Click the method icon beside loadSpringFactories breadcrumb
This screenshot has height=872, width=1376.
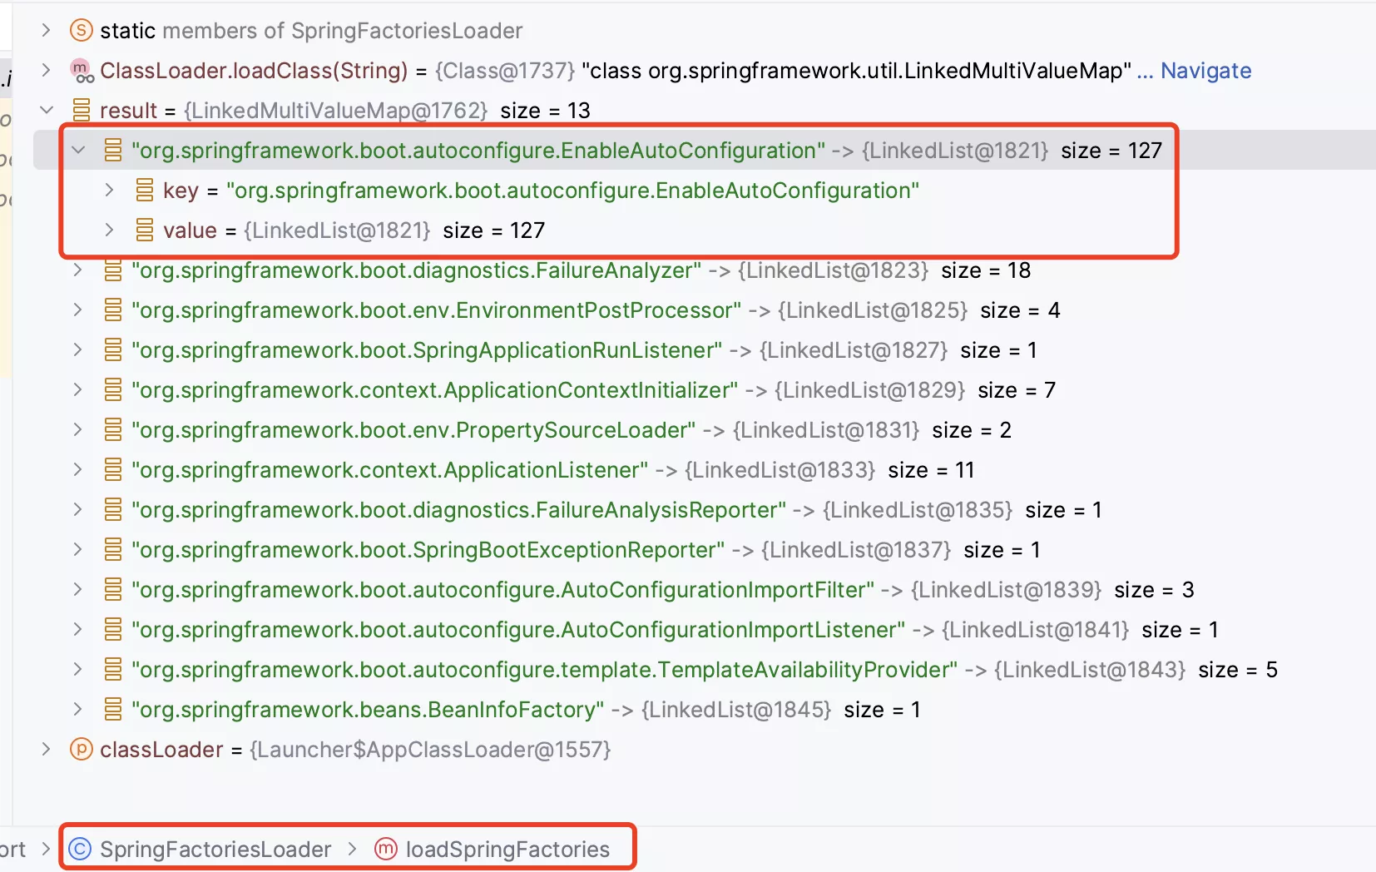(x=385, y=850)
